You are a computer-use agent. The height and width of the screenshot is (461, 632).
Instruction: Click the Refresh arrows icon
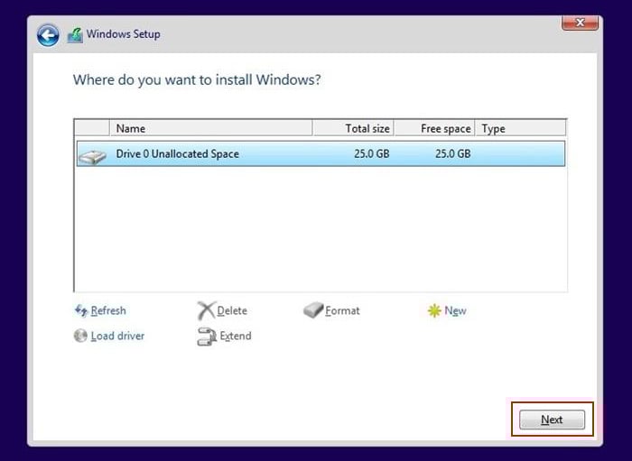click(81, 310)
